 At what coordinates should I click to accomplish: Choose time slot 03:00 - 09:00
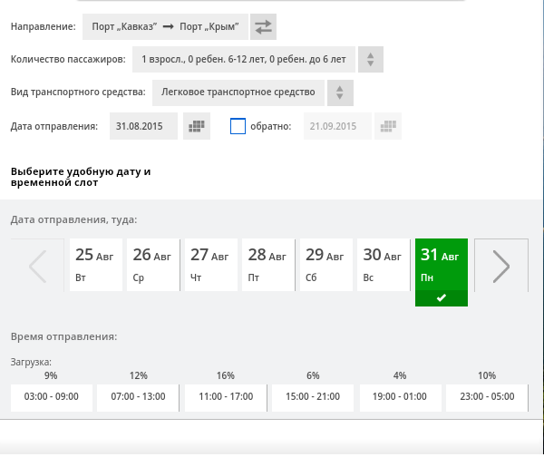click(51, 397)
